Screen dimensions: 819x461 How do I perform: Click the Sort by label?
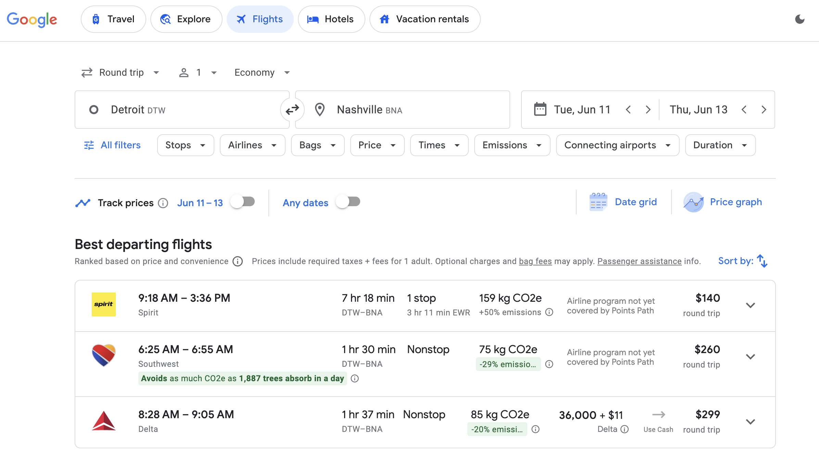736,261
